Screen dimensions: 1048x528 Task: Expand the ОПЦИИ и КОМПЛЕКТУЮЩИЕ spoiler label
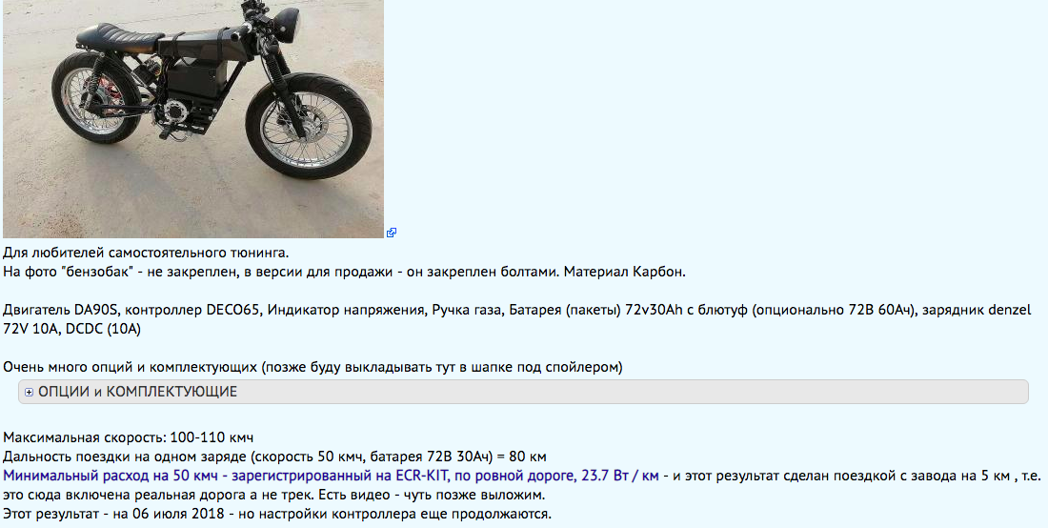(x=138, y=392)
